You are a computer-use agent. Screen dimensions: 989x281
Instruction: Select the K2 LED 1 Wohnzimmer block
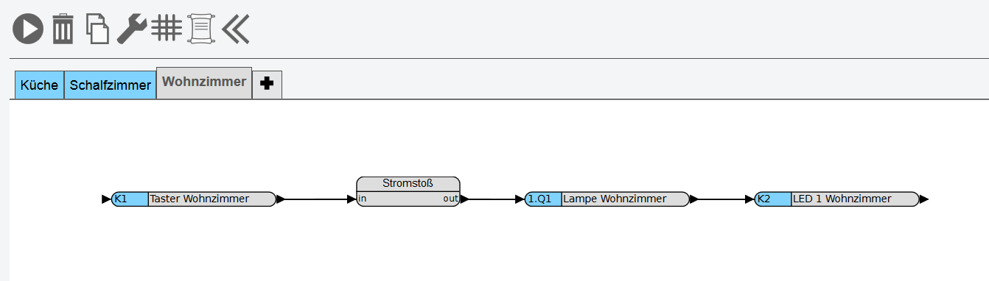click(837, 199)
